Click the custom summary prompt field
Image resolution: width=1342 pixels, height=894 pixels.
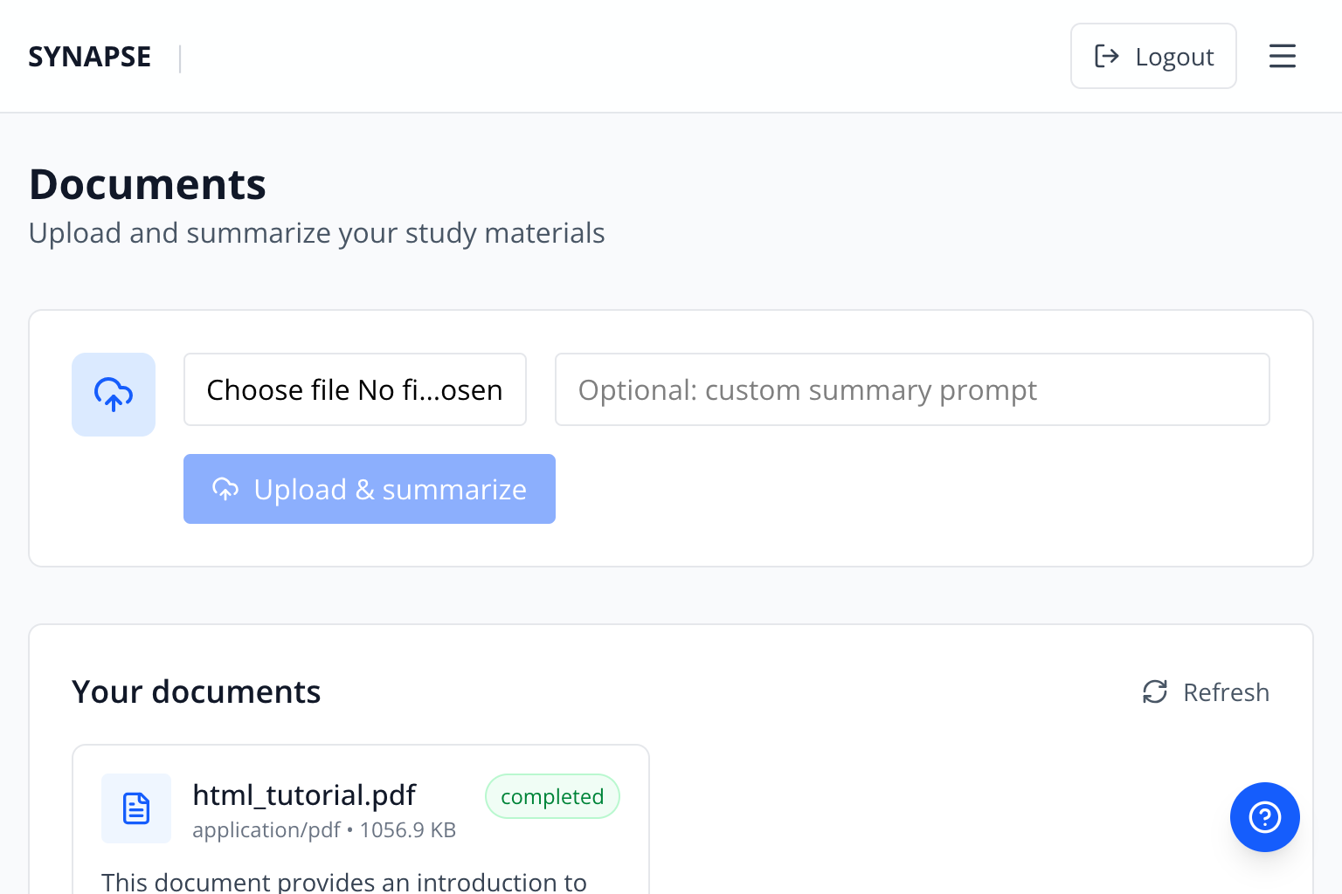911,389
